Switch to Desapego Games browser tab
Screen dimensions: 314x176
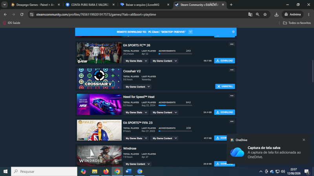tap(36, 5)
